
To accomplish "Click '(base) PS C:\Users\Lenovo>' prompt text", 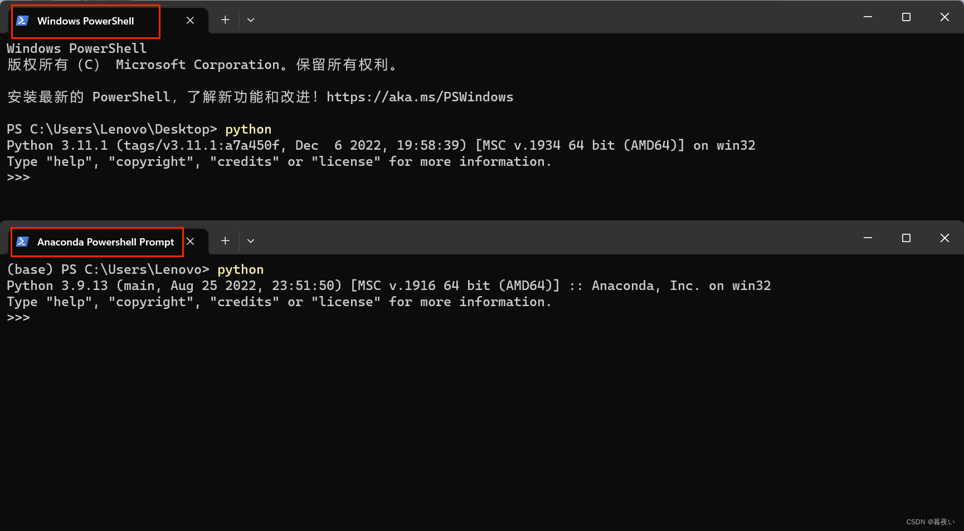I will (x=108, y=269).
